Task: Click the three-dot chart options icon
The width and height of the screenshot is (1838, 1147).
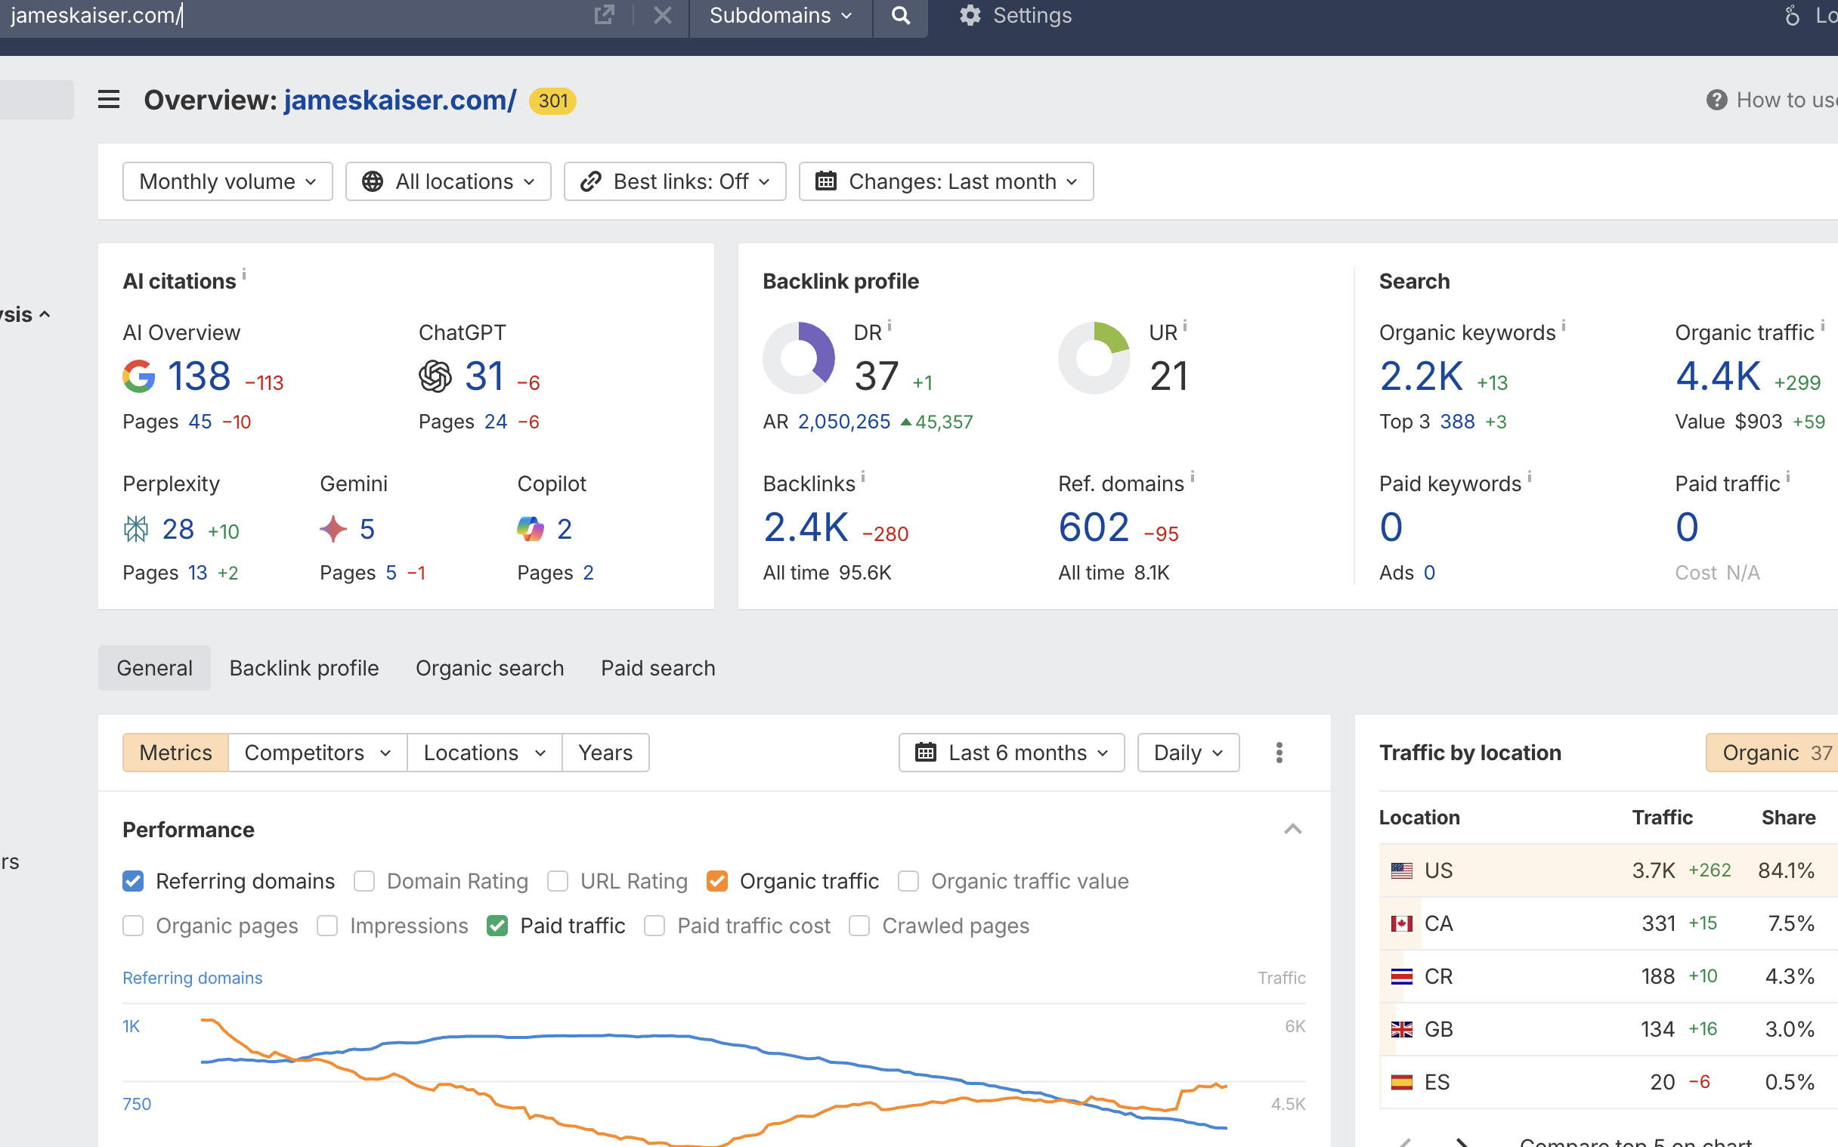Action: 1279,753
